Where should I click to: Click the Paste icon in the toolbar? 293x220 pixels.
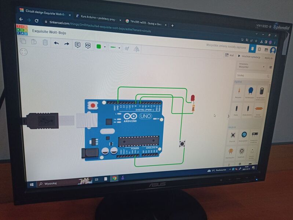pyautogui.click(x=34, y=42)
